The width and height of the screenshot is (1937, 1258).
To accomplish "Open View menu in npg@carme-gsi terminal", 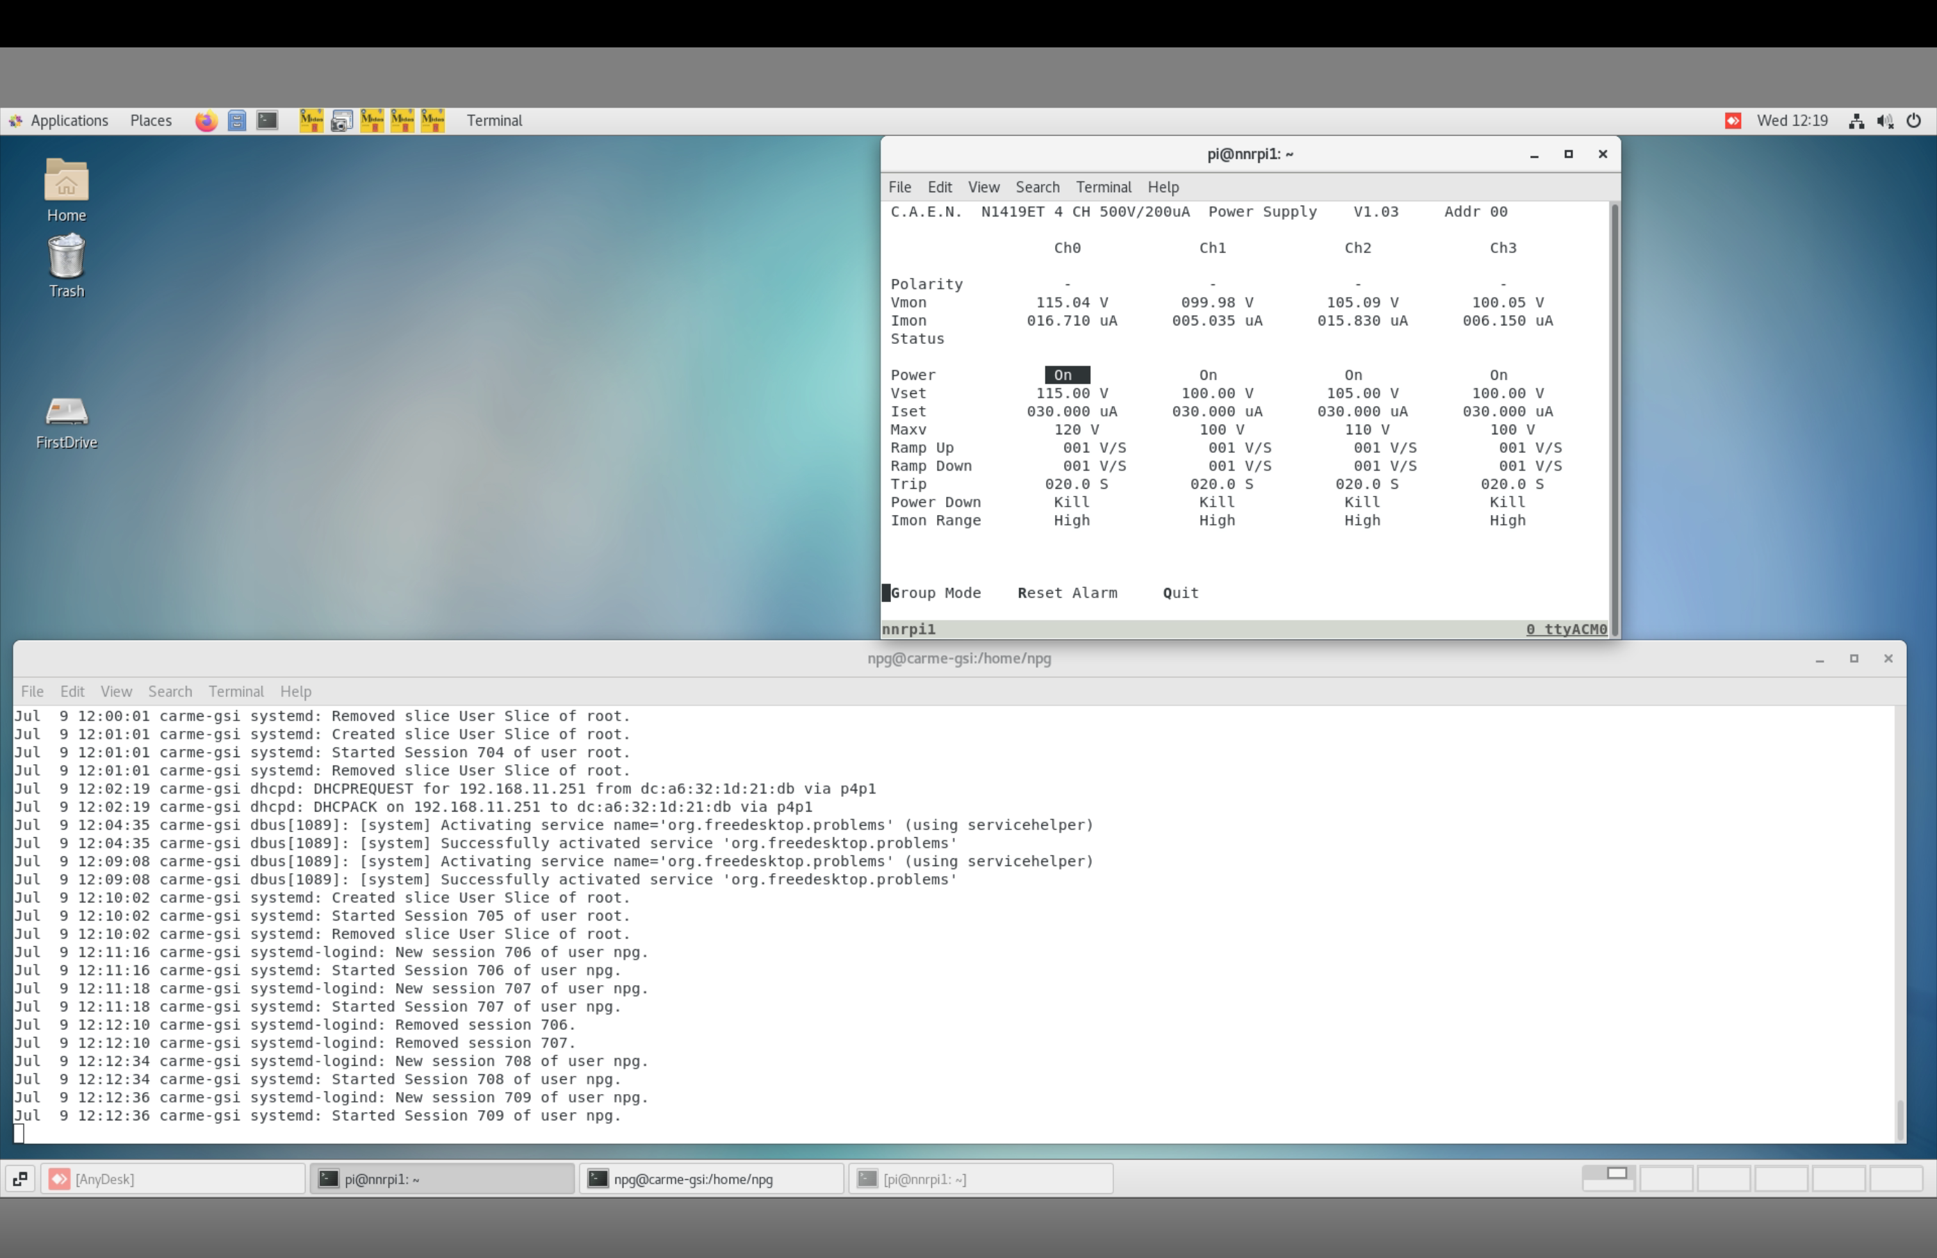I will point(115,692).
